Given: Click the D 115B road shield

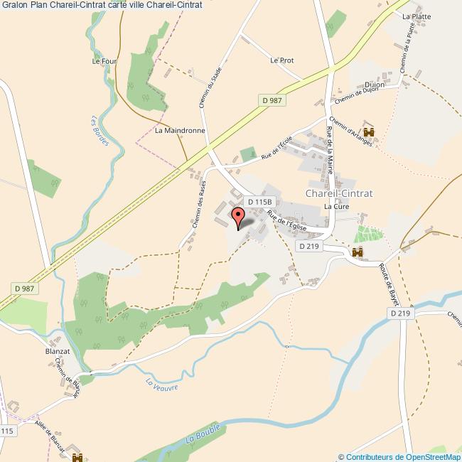Looking at the screenshot, I should click(259, 202).
